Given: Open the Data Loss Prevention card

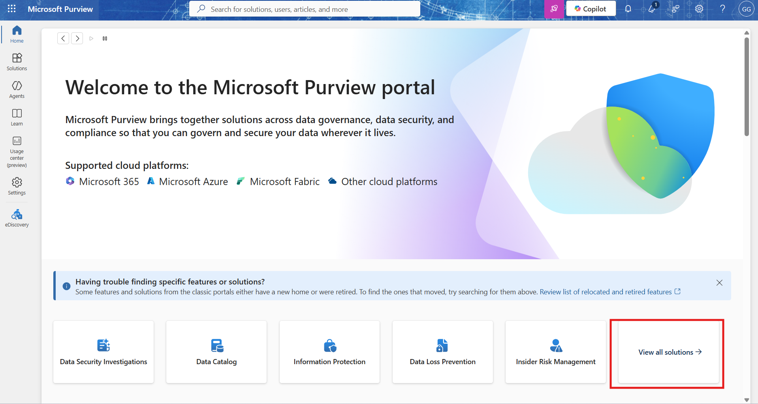Looking at the screenshot, I should [x=442, y=352].
